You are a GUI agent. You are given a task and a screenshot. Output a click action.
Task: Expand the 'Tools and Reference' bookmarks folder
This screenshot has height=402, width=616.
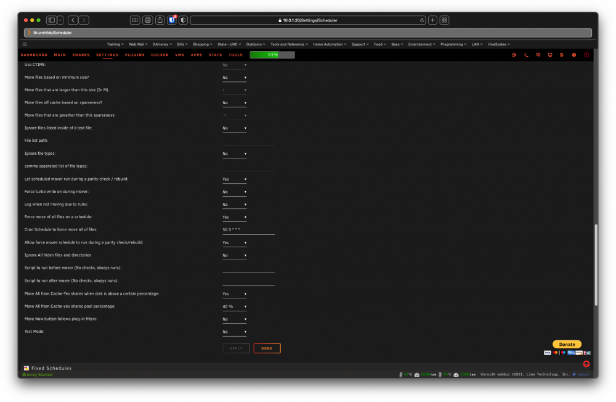[x=289, y=44]
